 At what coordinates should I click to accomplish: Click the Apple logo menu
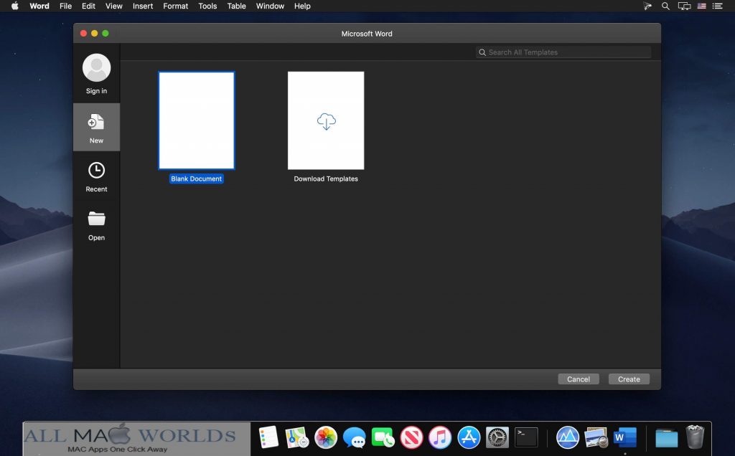15,6
